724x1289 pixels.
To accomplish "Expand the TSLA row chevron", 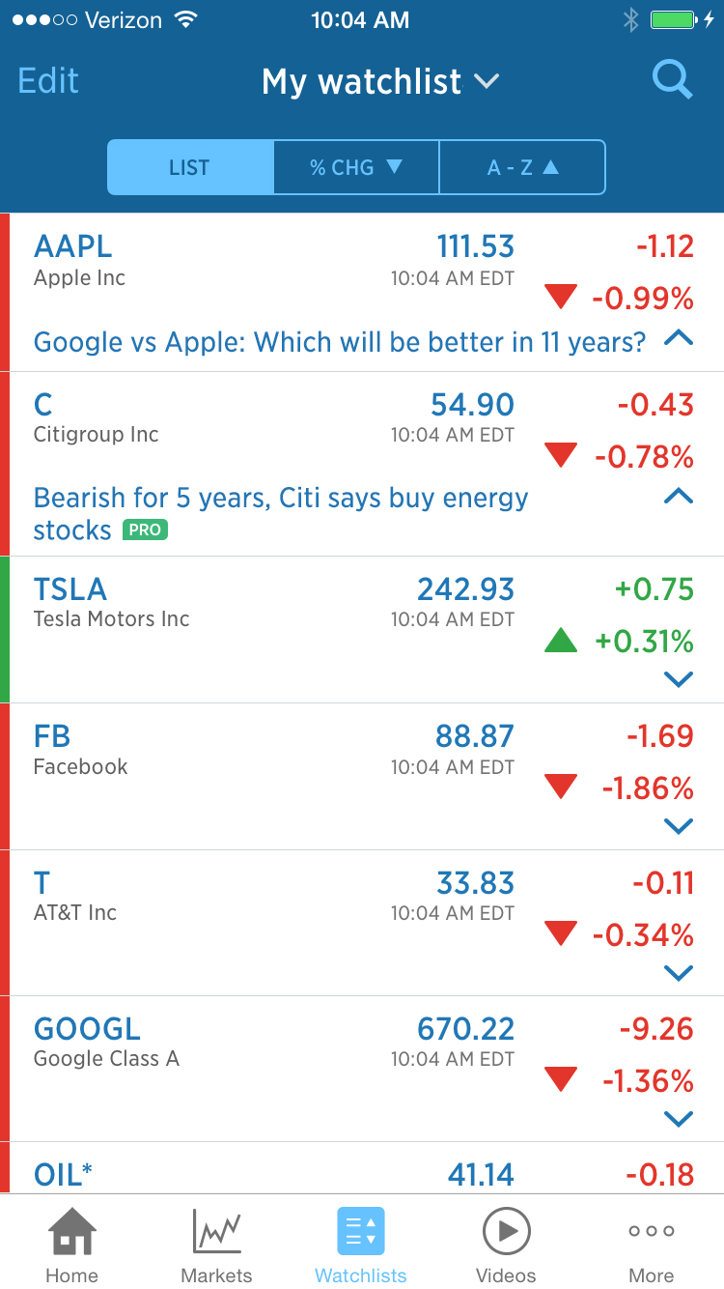I will click(679, 679).
